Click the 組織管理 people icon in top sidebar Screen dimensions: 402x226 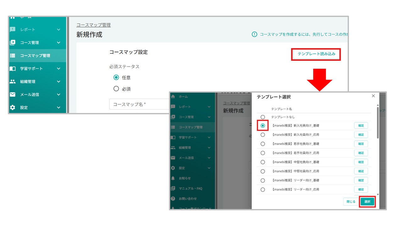pos(13,82)
